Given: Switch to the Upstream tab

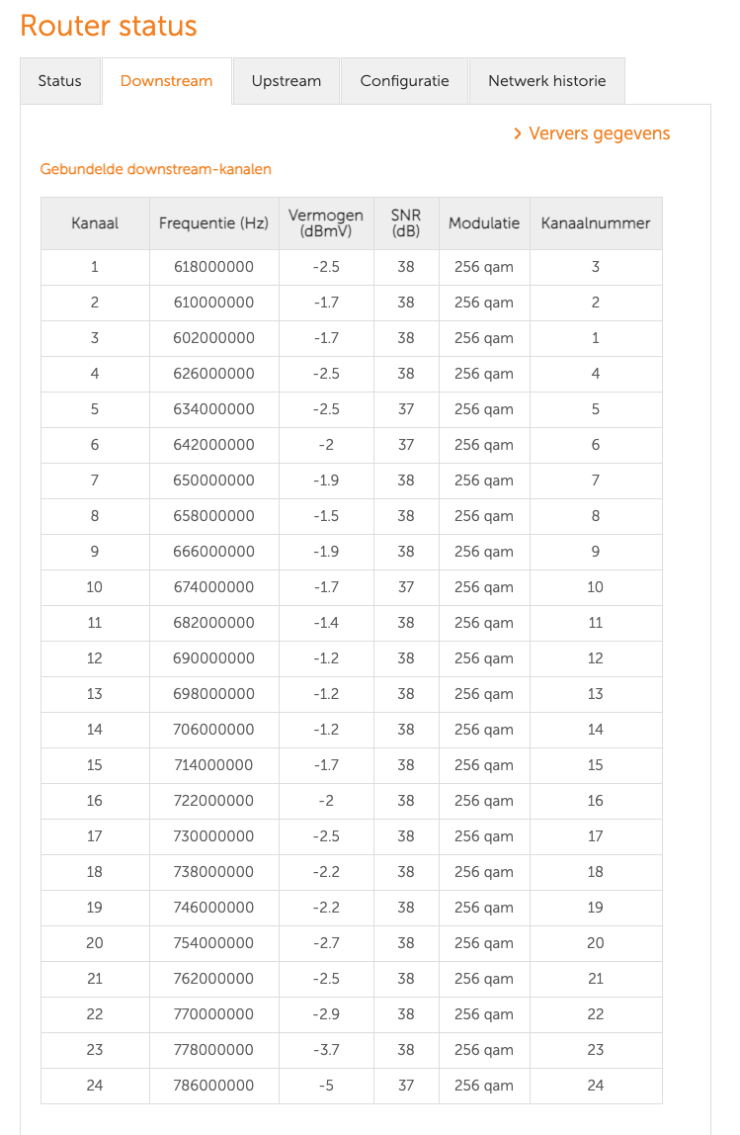Looking at the screenshot, I should point(286,81).
